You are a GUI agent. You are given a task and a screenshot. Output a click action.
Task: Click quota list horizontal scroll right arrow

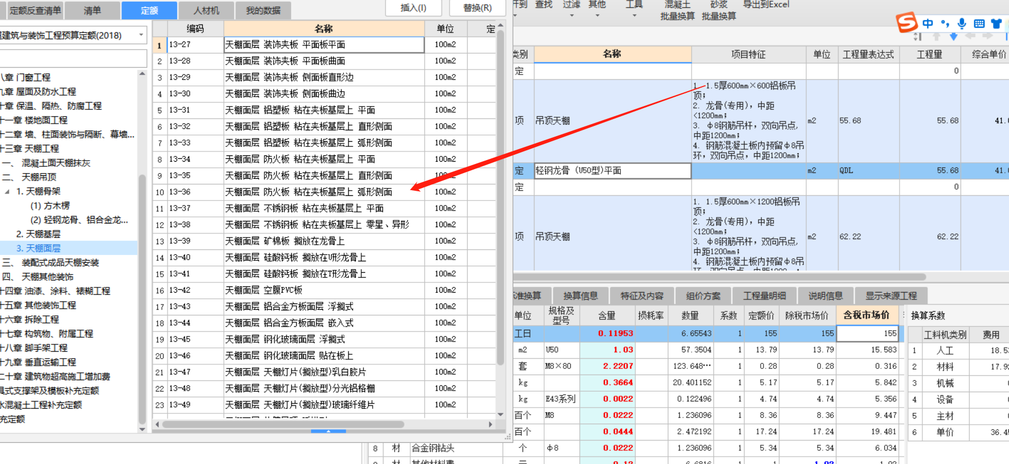click(x=491, y=424)
